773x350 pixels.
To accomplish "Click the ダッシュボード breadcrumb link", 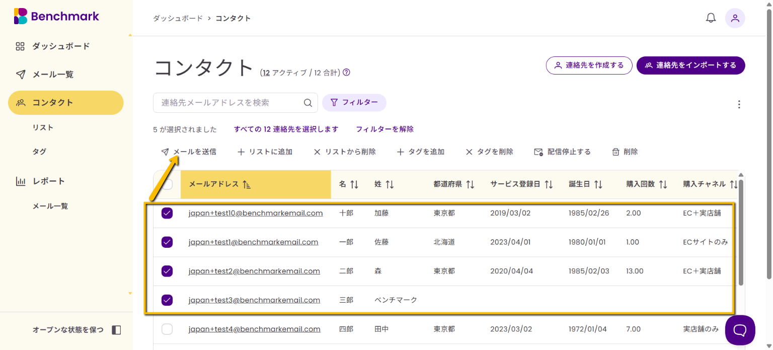I will pos(178,19).
